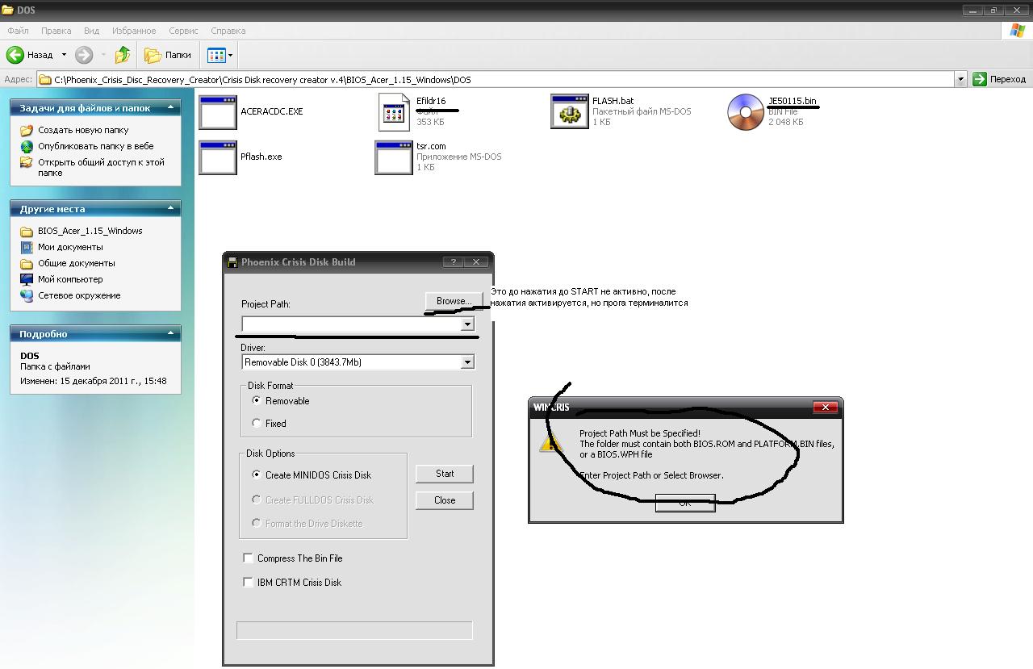Open the Сервис menu
This screenshot has height=669, width=1033.
point(183,31)
